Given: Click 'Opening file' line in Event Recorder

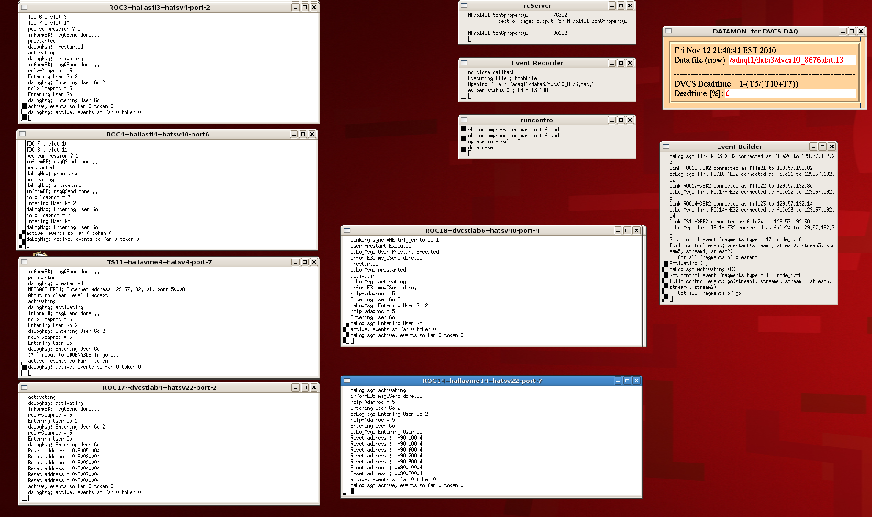Looking at the screenshot, I should pyautogui.click(x=532, y=84).
